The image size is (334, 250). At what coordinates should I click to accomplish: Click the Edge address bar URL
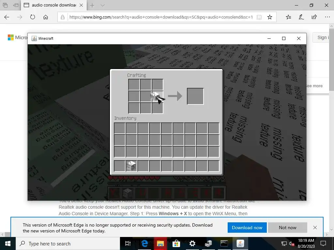[x=161, y=17]
